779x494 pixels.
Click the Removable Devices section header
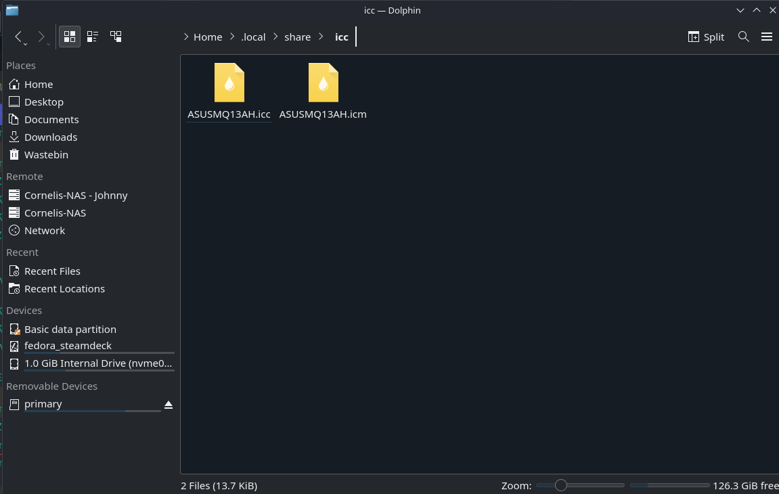pos(51,386)
